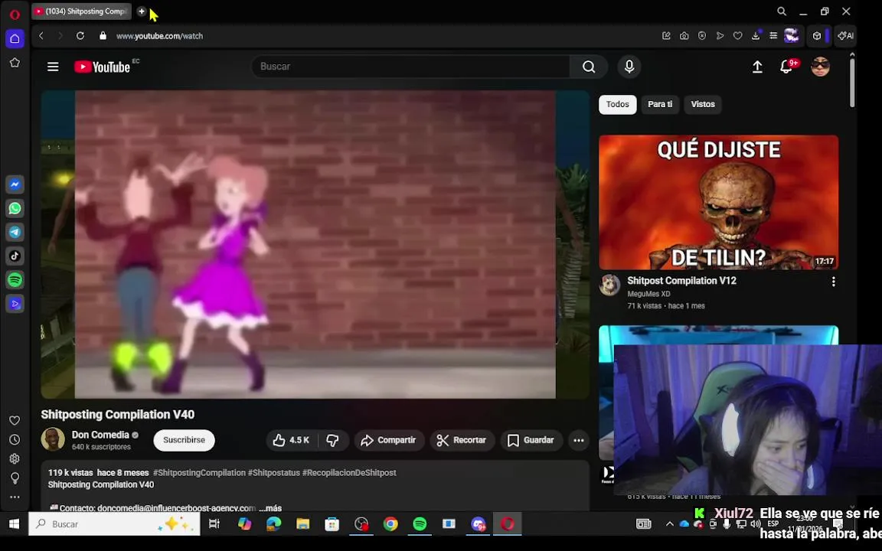Click the video player to pause
The width and height of the screenshot is (882, 551).
point(315,245)
